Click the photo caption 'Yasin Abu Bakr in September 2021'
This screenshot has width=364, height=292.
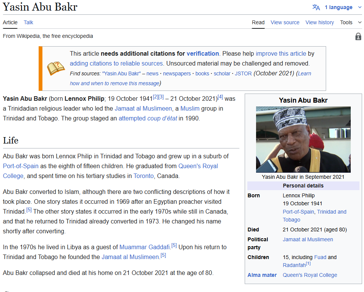point(303,177)
